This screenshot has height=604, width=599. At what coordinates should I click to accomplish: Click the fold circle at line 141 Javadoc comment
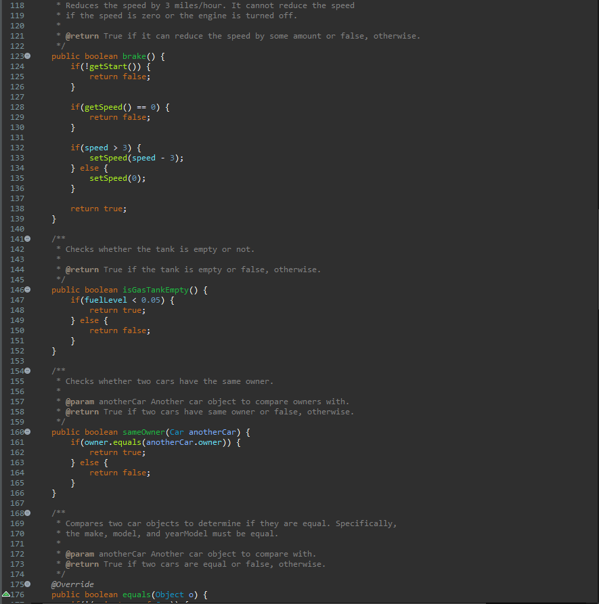pos(28,238)
